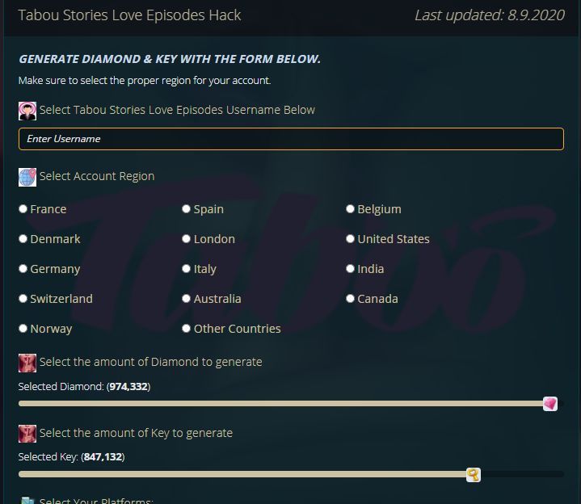Select the Denmark radio option
The image size is (581, 504).
tap(23, 239)
